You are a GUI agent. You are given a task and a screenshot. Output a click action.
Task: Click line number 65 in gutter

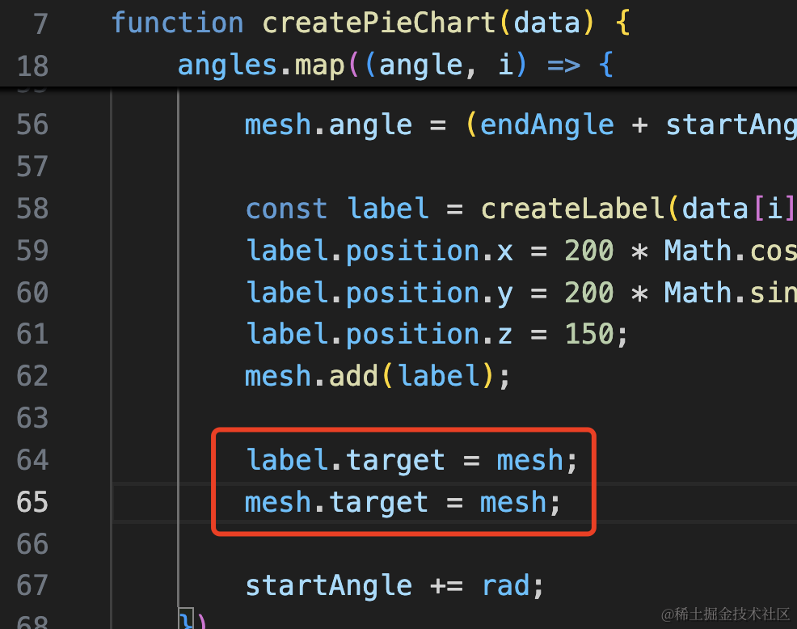[32, 502]
